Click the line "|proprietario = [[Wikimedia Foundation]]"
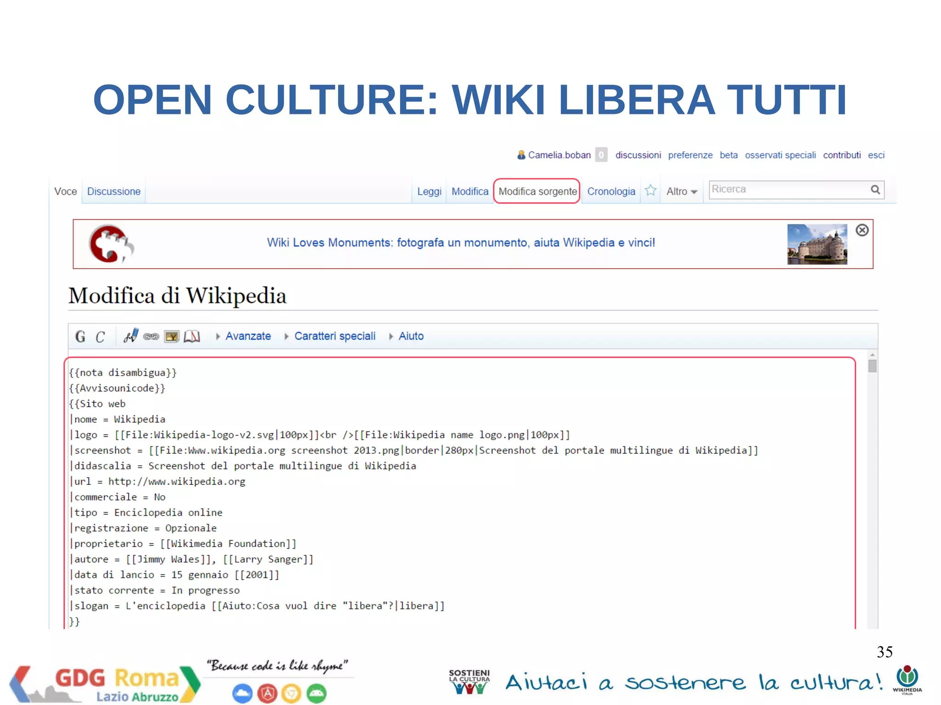 click(x=183, y=544)
